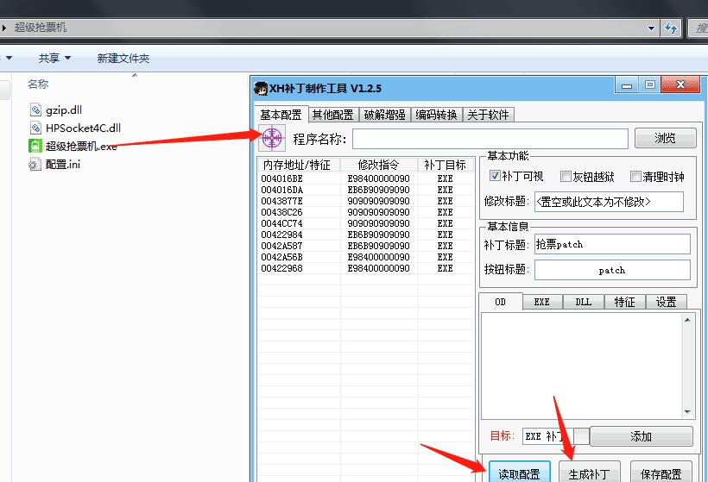708x482 pixels.
Task: Click the 添加 button
Action: (642, 436)
